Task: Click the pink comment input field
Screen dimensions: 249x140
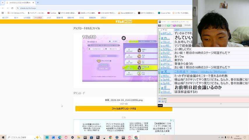Action: (x=208, y=100)
